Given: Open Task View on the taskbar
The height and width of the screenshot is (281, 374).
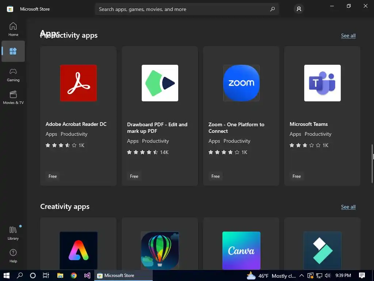Looking at the screenshot, I should click(46, 276).
